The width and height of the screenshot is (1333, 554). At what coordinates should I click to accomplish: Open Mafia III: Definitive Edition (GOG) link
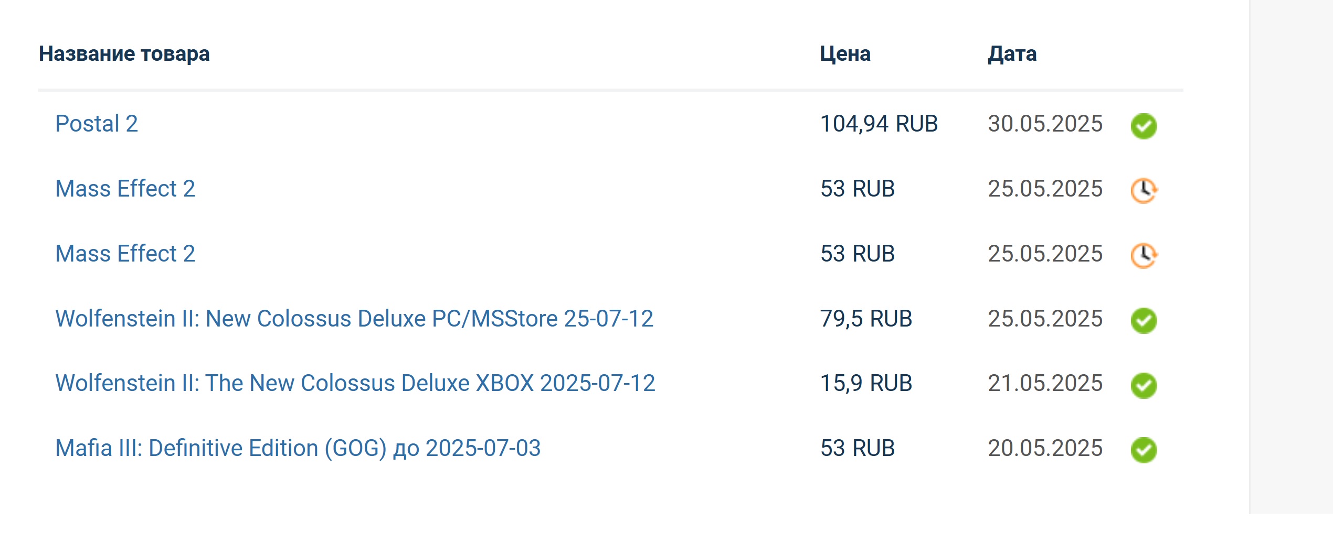pyautogui.click(x=298, y=449)
